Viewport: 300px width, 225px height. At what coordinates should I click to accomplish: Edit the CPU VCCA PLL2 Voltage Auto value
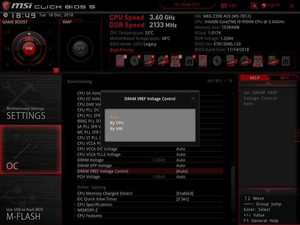pos(180,155)
